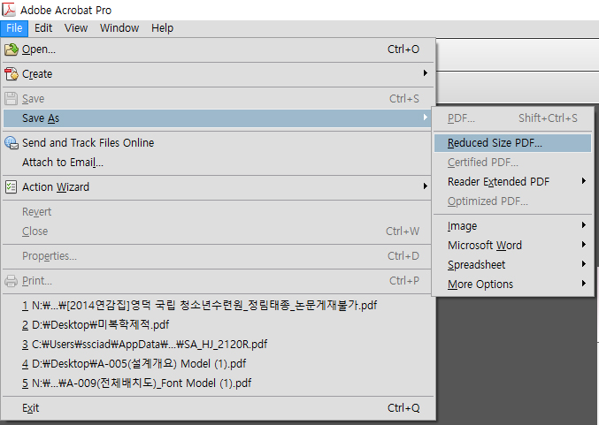Open recent file 2 미복학제적.pdf
The image size is (599, 425).
point(219,325)
